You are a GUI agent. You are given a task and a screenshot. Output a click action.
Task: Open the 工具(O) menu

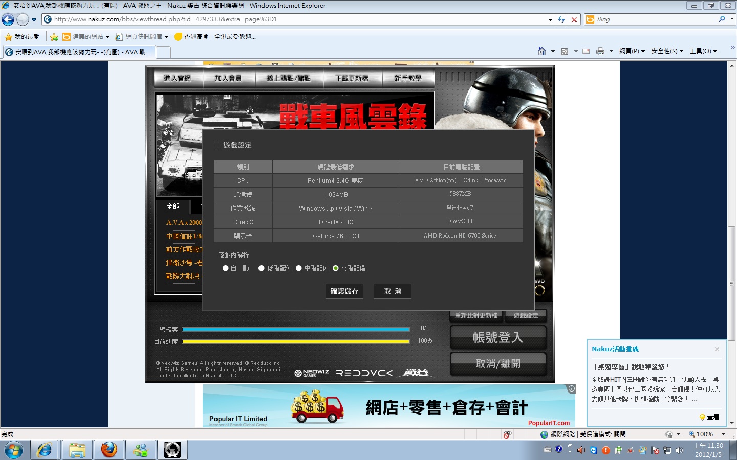pyautogui.click(x=703, y=51)
